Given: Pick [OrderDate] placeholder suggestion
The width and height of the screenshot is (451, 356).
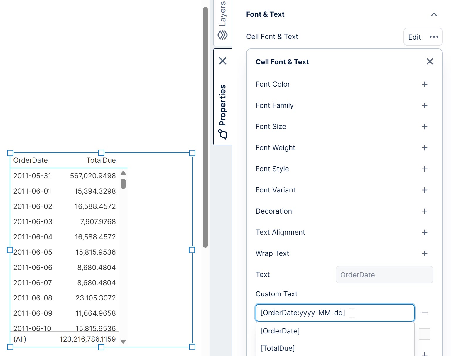Looking at the screenshot, I should [280, 331].
